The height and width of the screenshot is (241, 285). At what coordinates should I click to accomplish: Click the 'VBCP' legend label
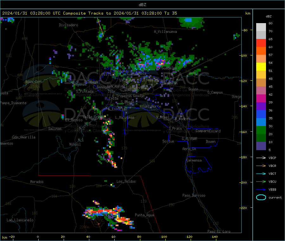coord(272,158)
